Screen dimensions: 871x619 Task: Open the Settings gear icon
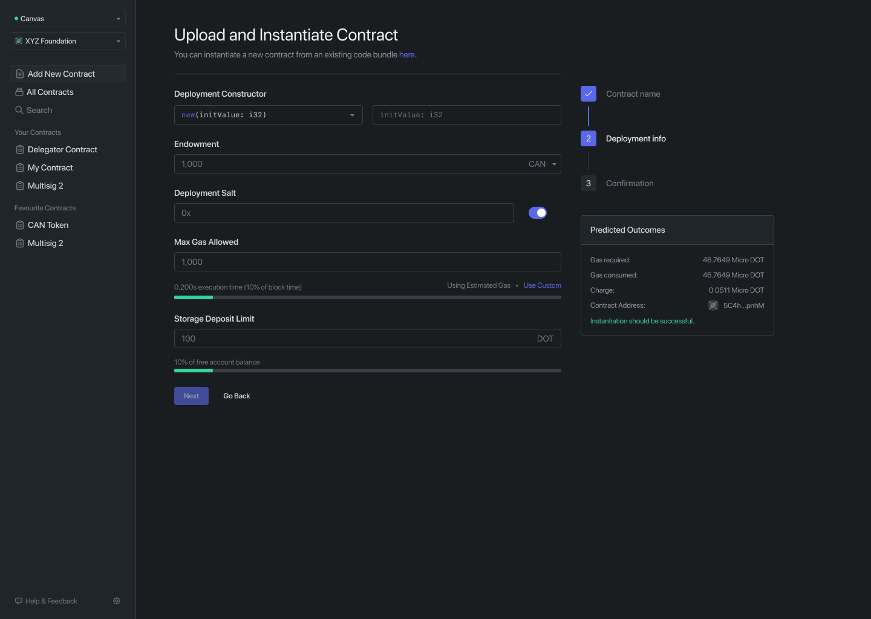[117, 601]
